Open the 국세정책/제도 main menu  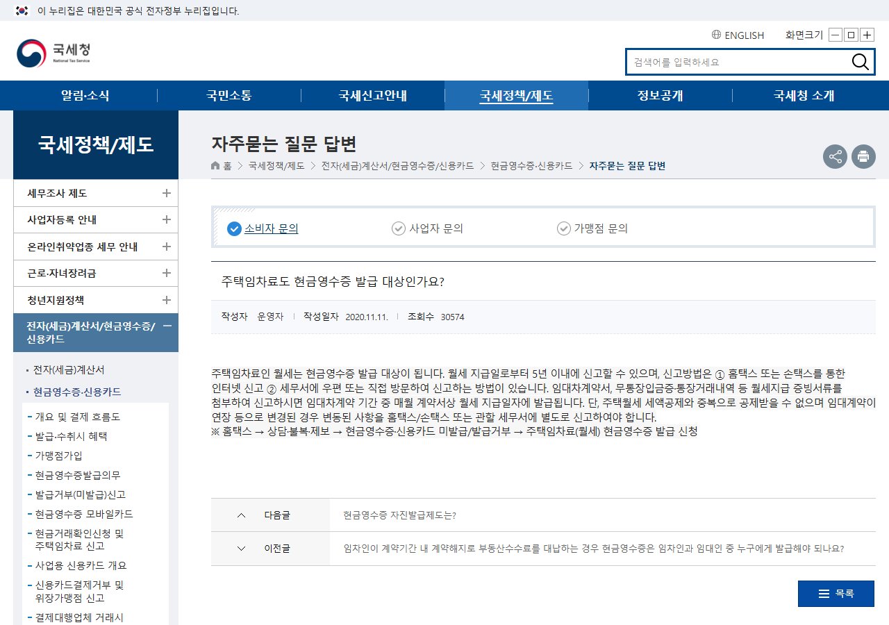pos(516,96)
